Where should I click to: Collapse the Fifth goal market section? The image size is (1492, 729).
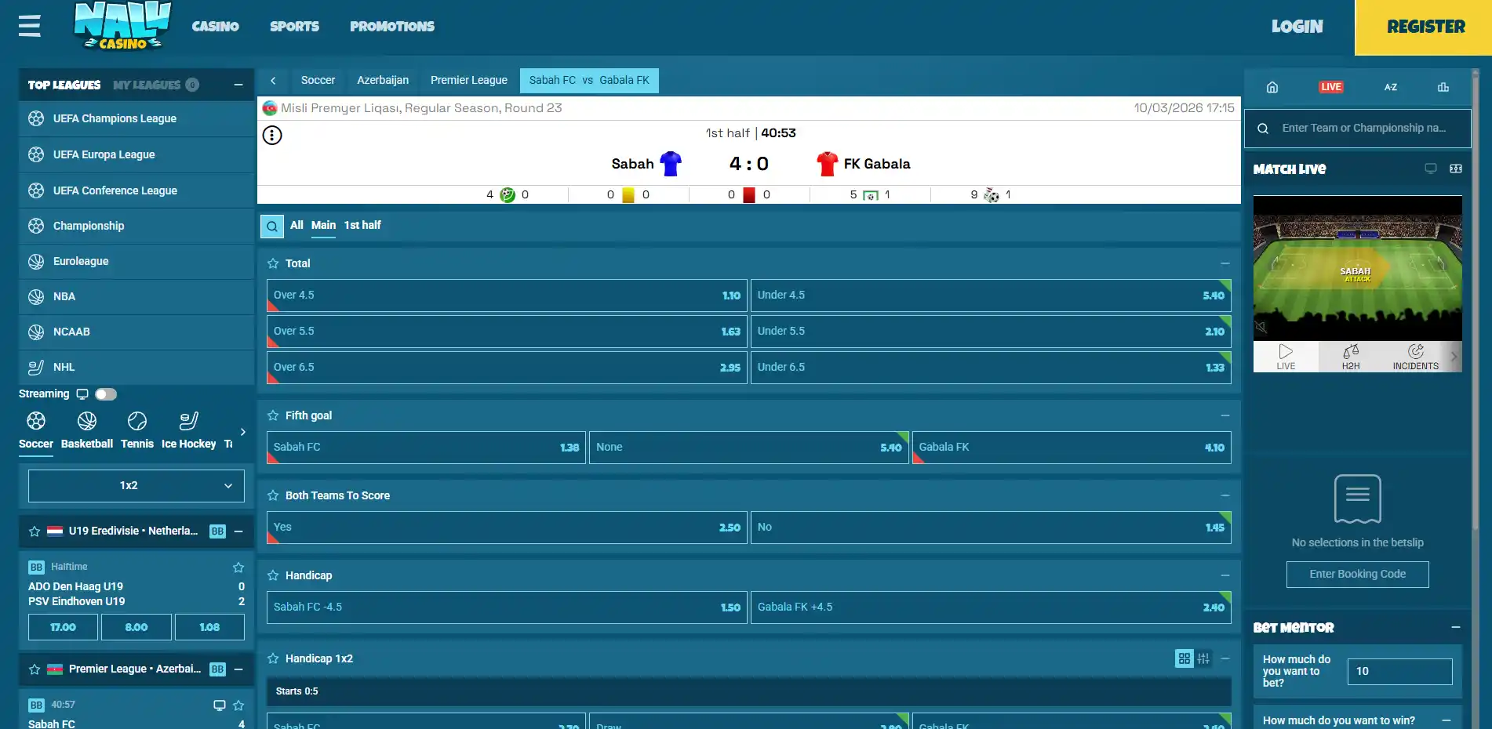1225,415
